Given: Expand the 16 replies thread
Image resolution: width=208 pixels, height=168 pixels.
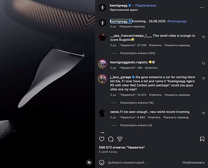Looking at the screenshot, I should [x=137, y=103].
